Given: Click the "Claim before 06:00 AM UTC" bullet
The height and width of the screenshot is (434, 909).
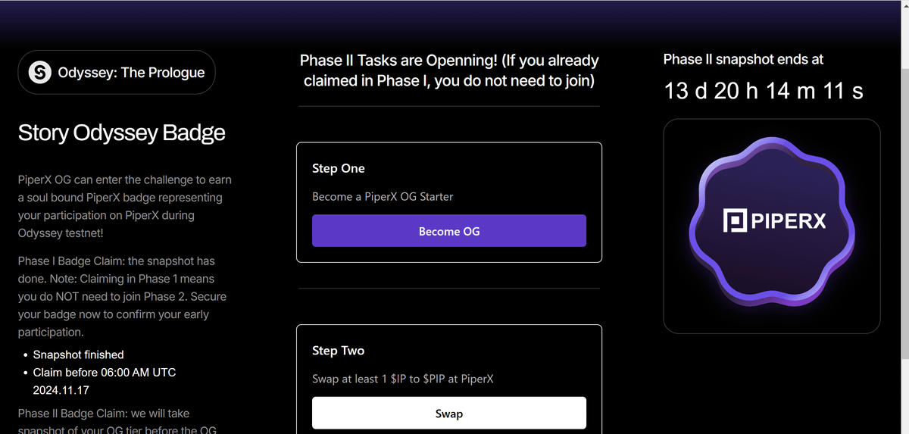Looking at the screenshot, I should coord(105,373).
